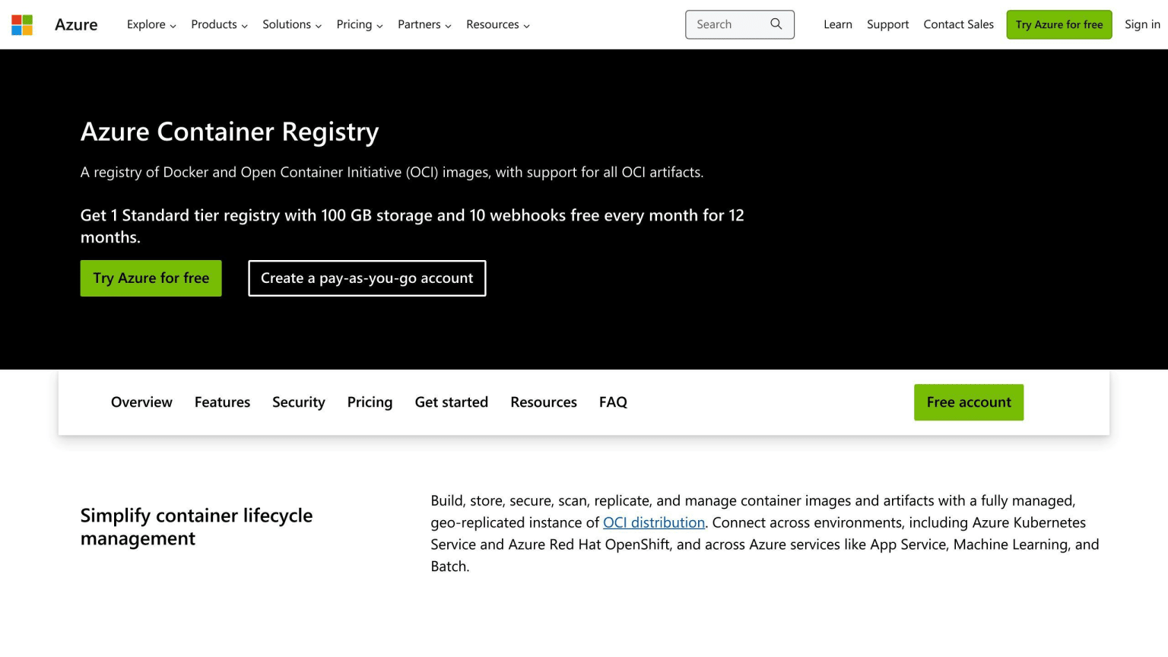Go to the FAQ section
The height and width of the screenshot is (657, 1168).
(x=613, y=402)
